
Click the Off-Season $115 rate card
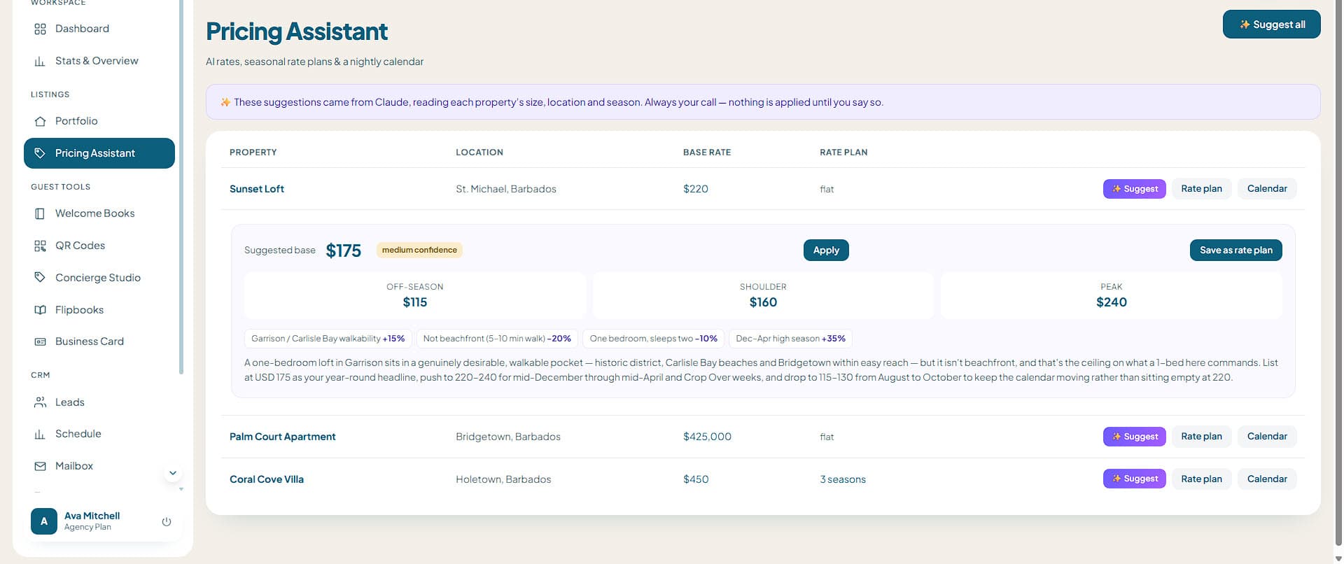click(415, 296)
